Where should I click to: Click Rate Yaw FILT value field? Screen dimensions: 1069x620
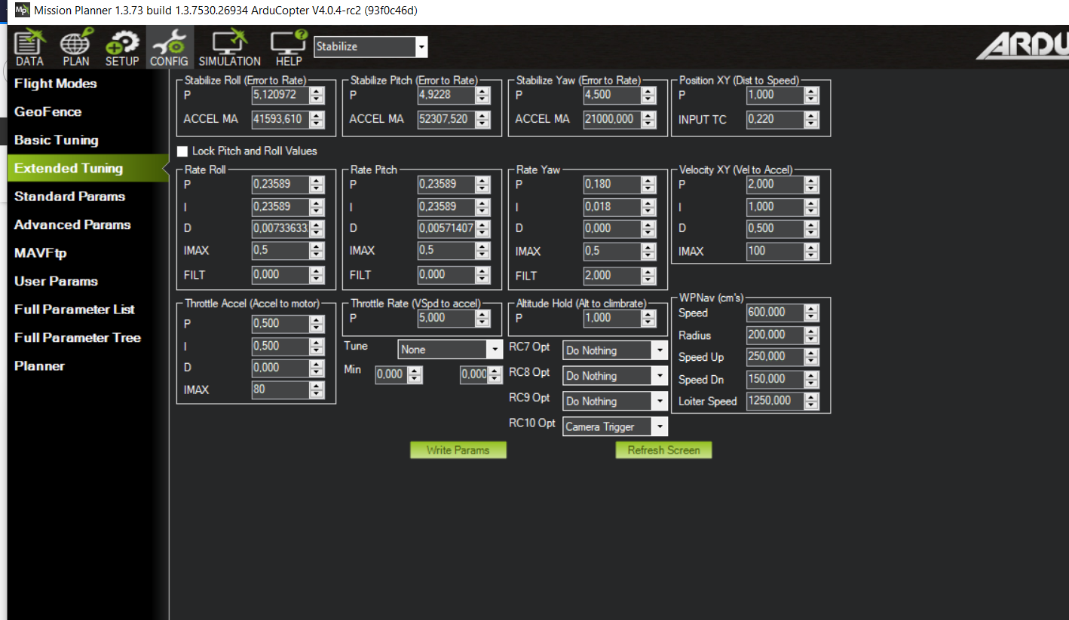[612, 276]
